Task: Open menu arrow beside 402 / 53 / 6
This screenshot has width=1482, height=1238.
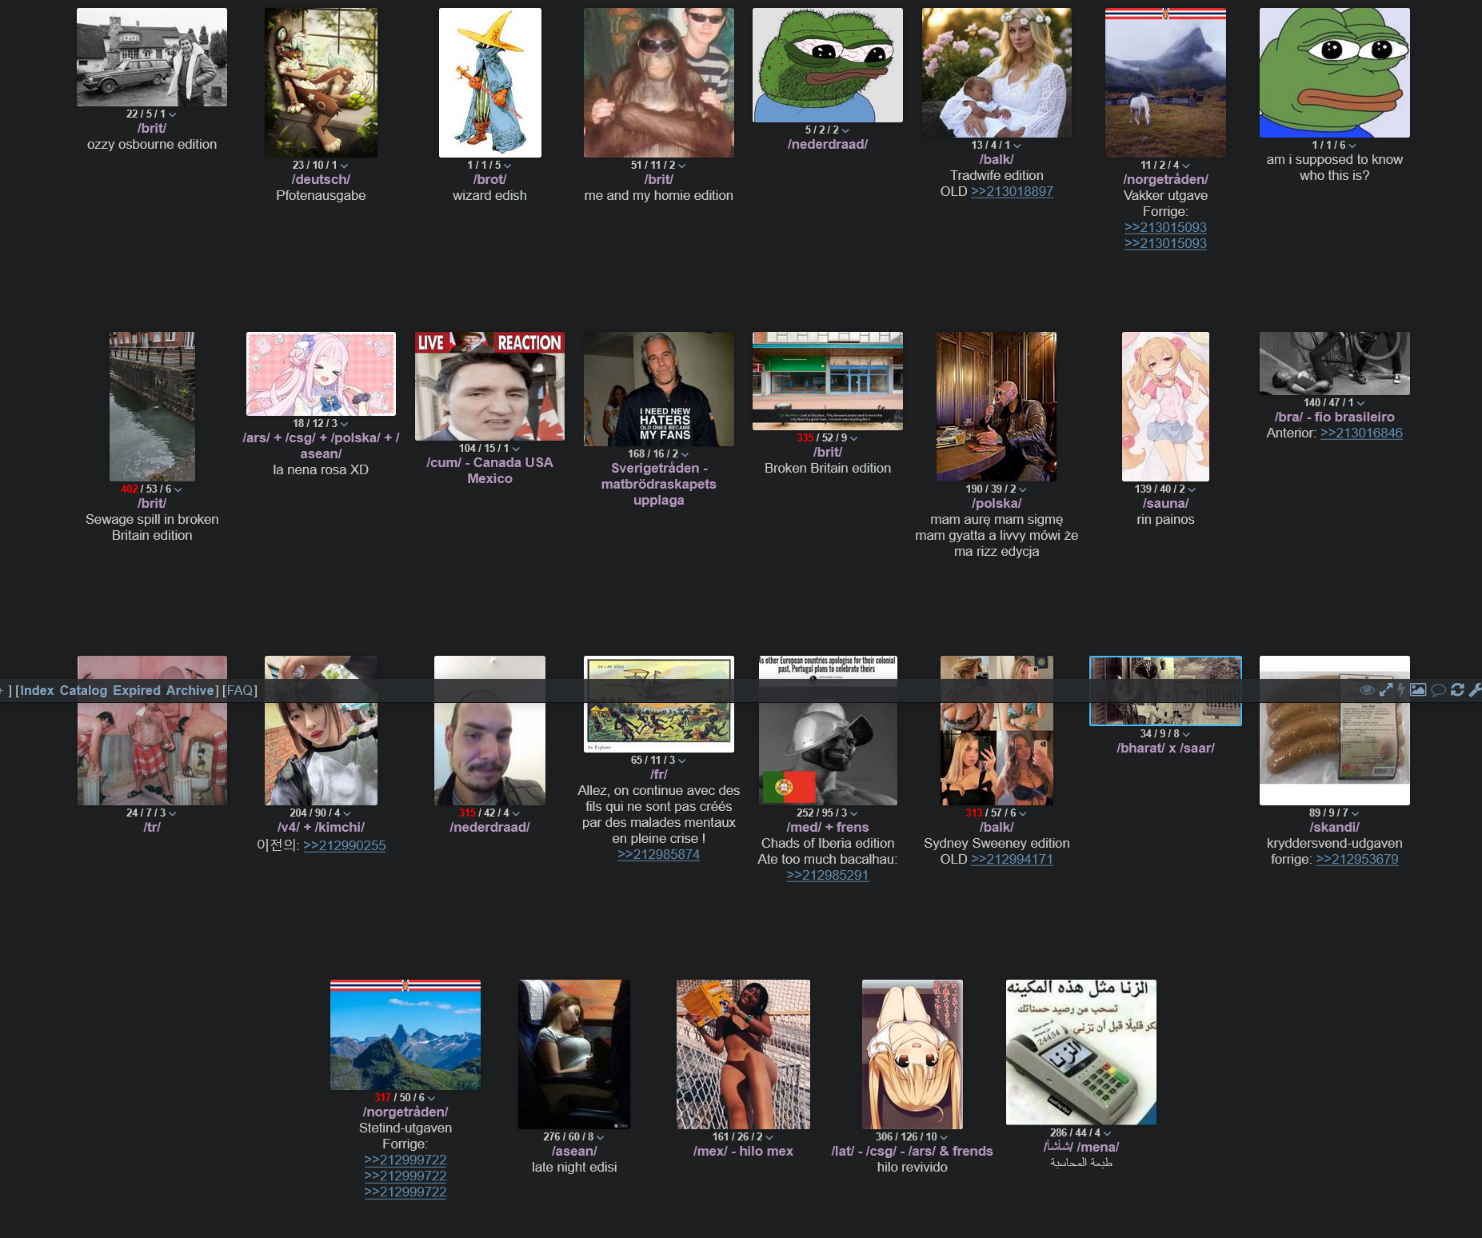Action: tap(178, 489)
